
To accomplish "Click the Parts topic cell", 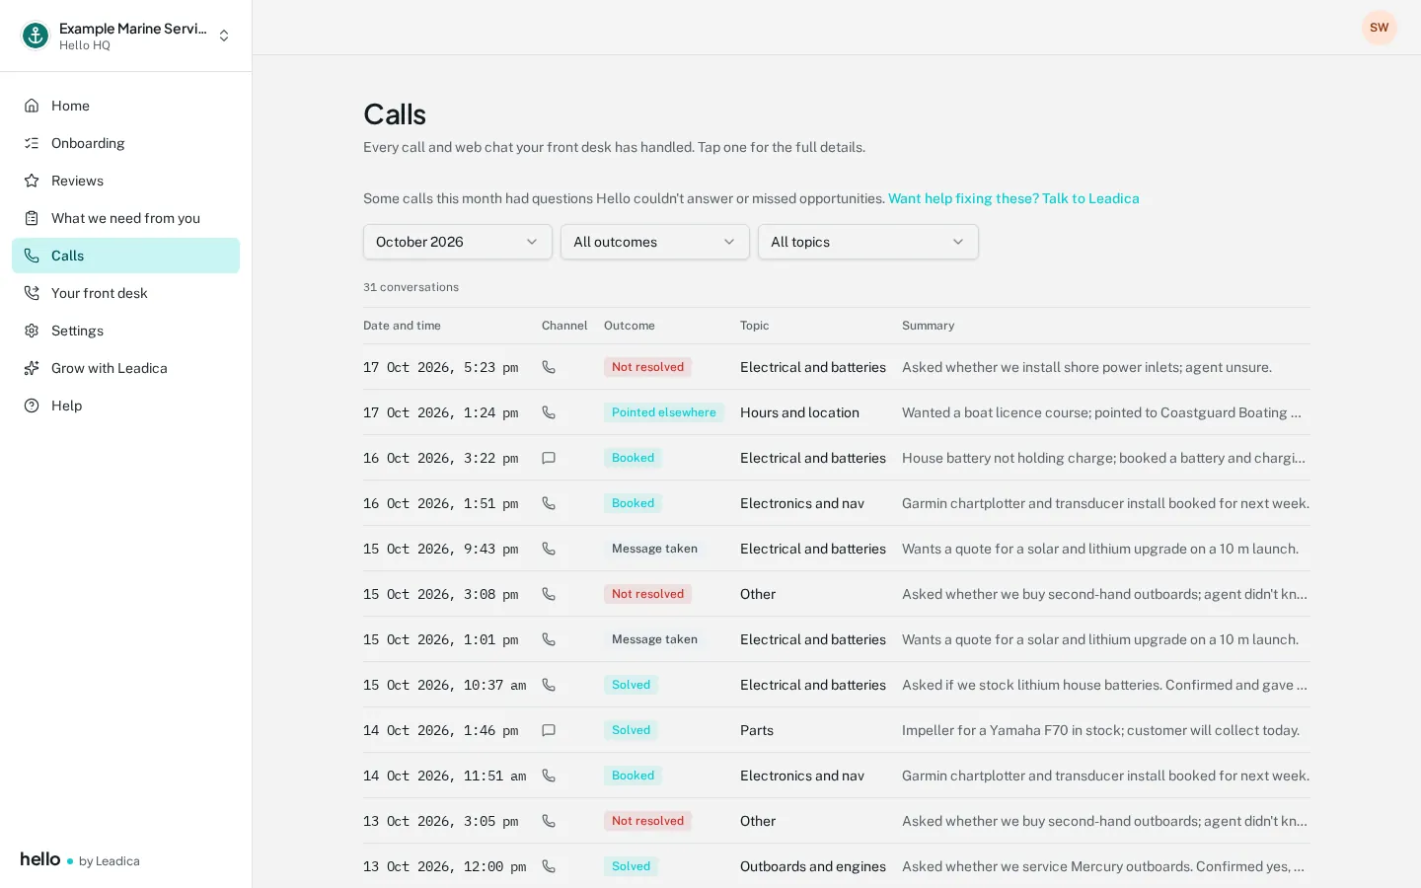I will [757, 730].
